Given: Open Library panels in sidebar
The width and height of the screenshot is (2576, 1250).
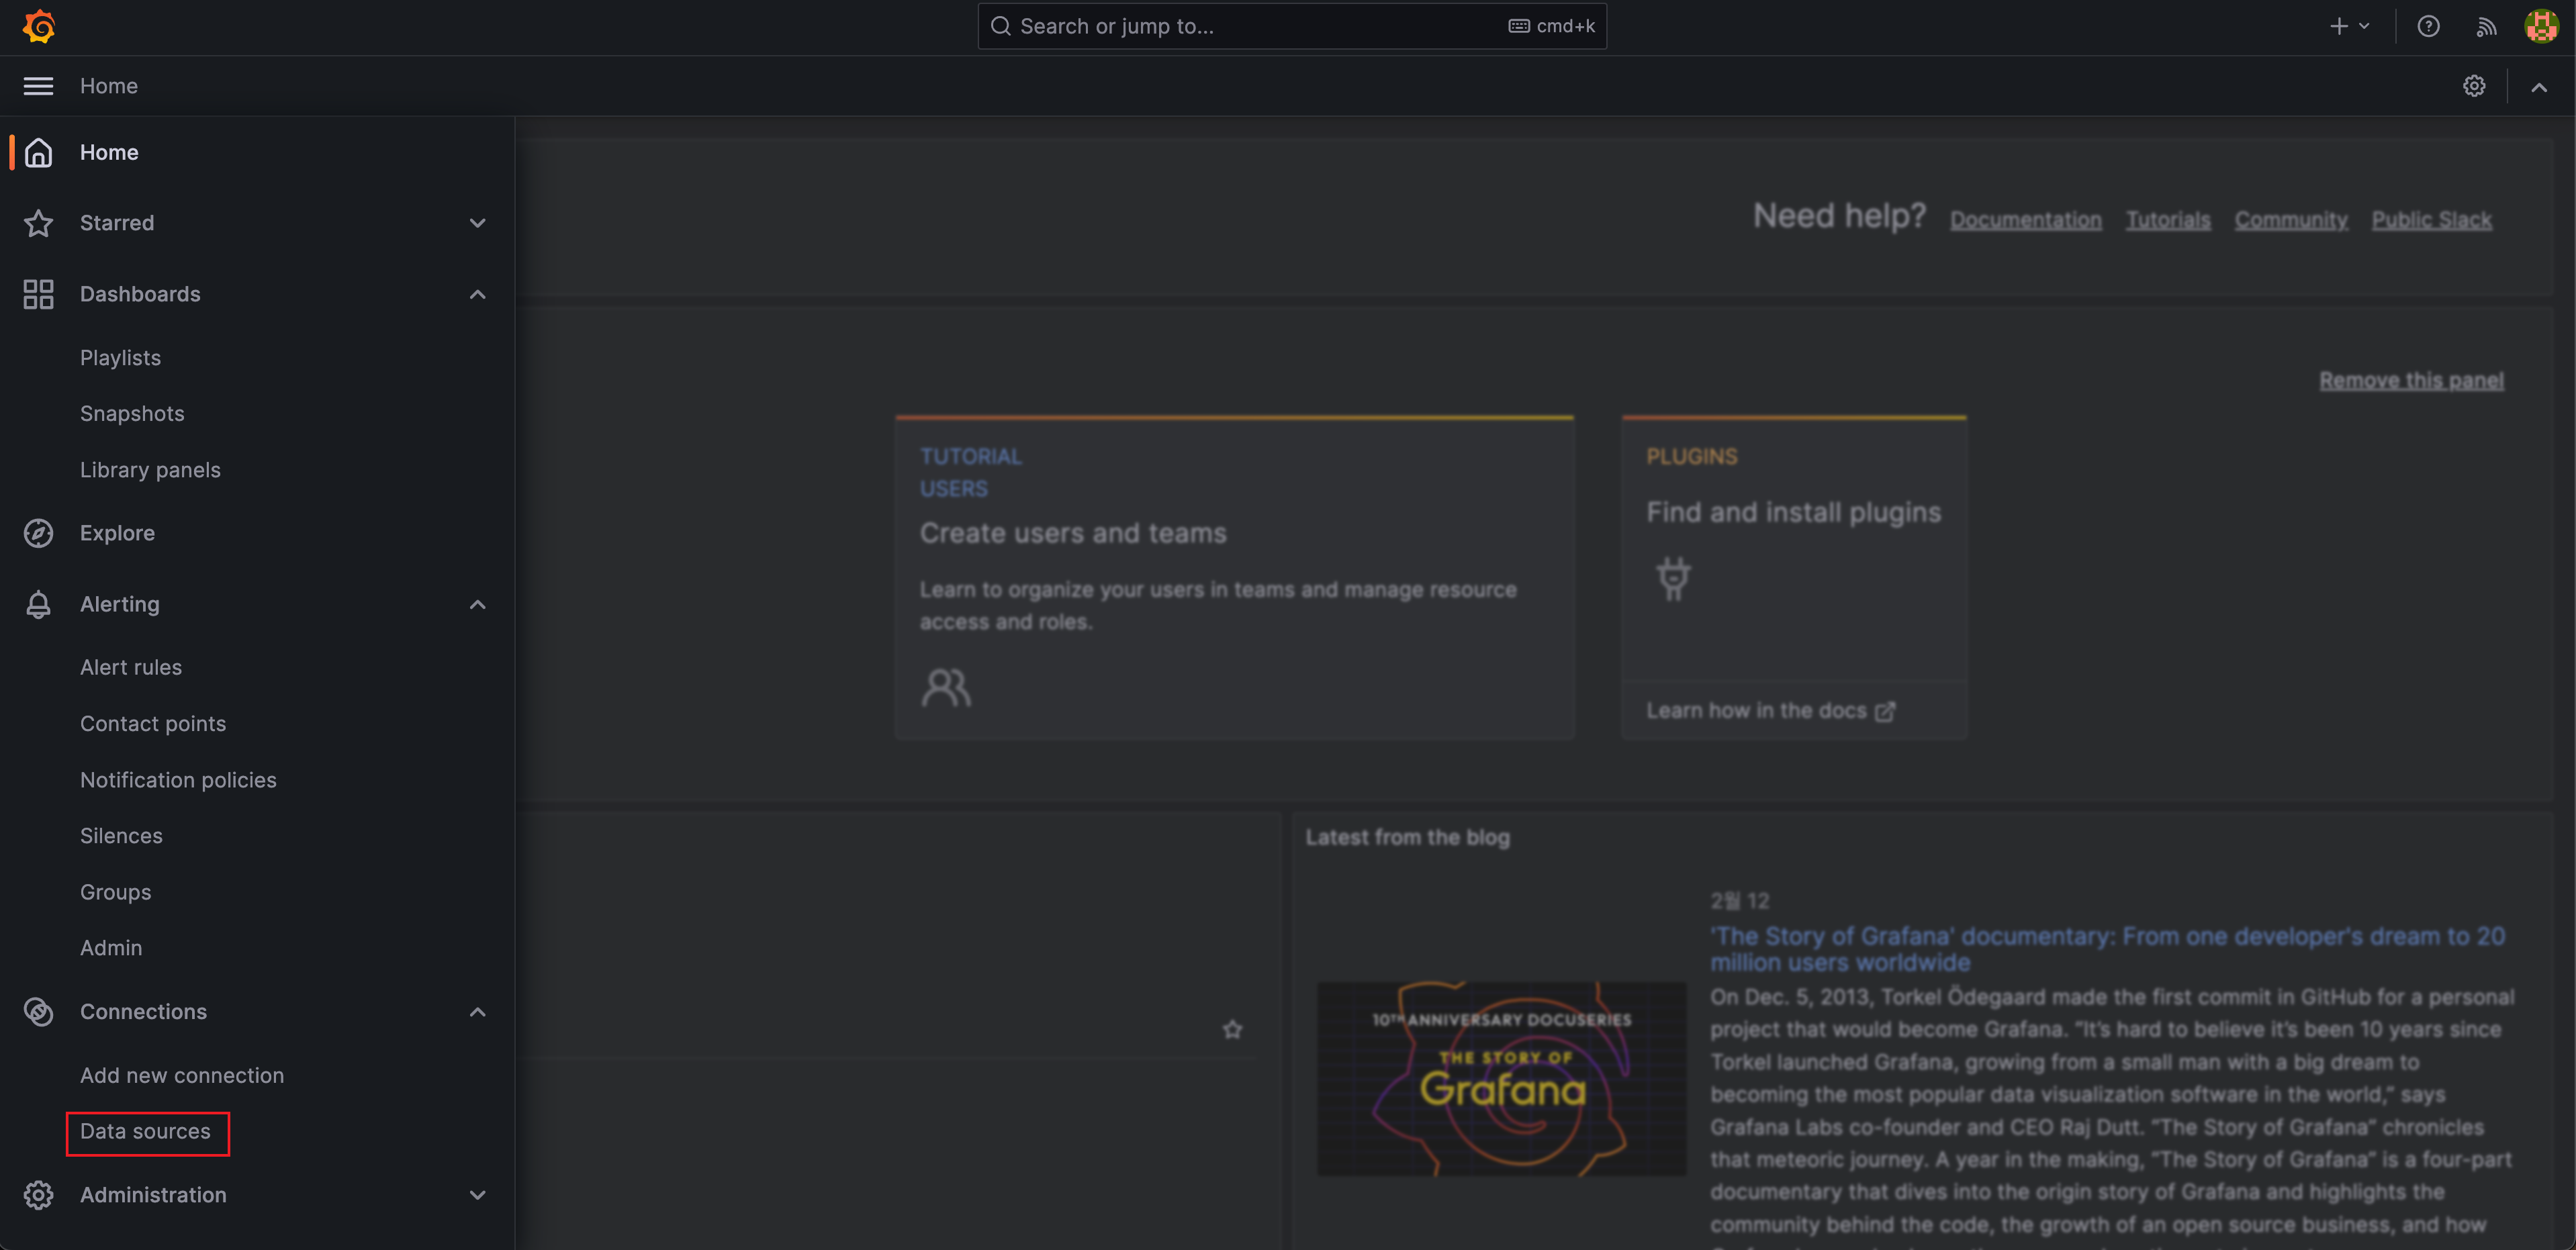Looking at the screenshot, I should tap(150, 470).
